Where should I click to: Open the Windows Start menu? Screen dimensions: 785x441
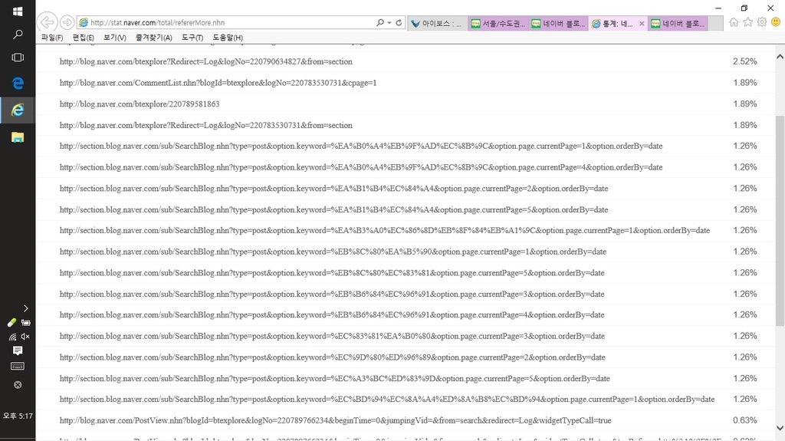point(18,11)
